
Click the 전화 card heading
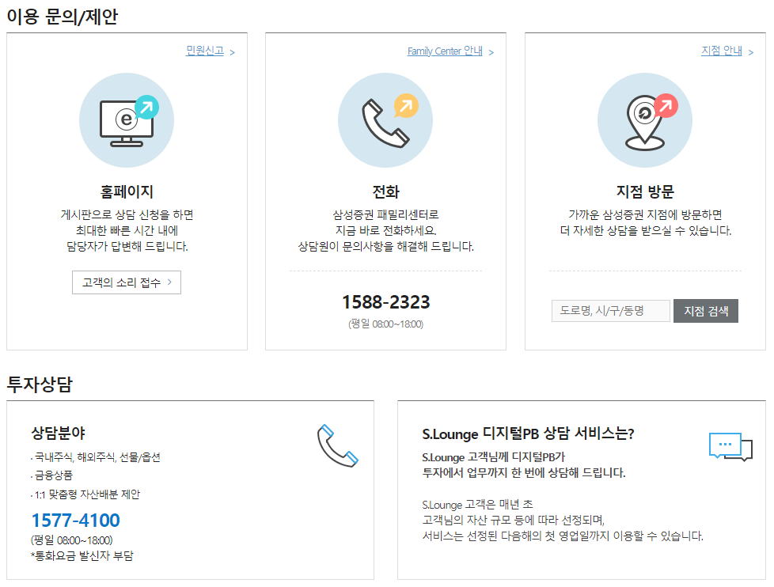coord(385,191)
